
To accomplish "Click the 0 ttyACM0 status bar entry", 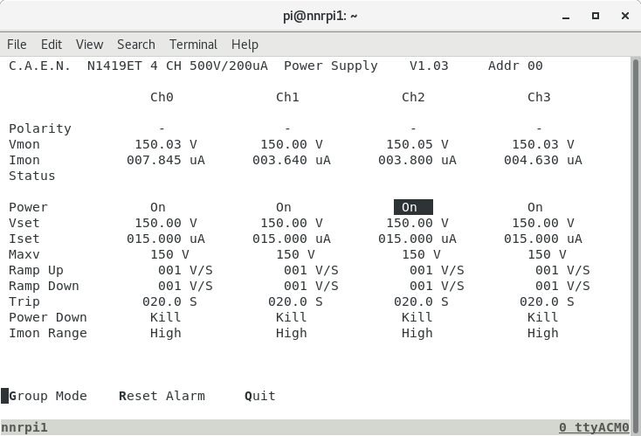I will point(594,427).
